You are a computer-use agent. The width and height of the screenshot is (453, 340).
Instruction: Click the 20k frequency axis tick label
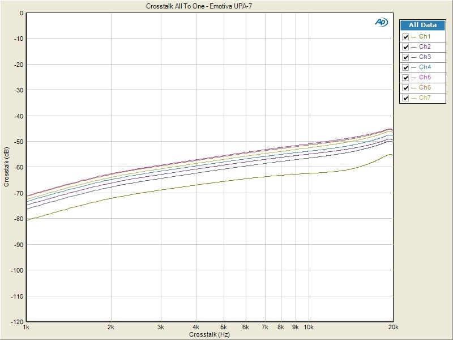coord(392,328)
